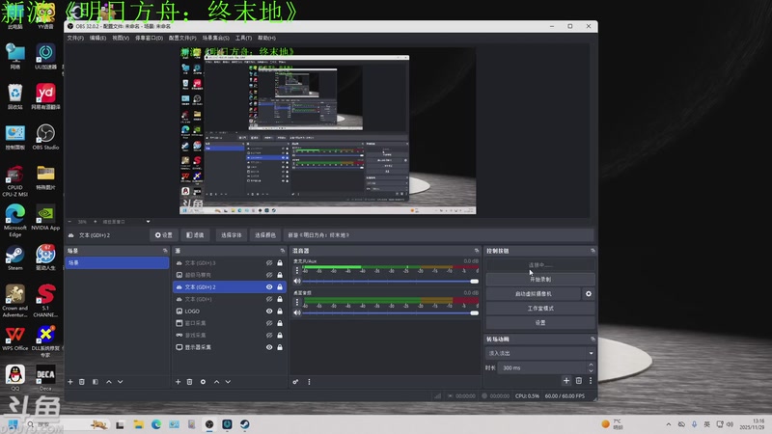
Task: Mute the Desktop Audio speaker icon
Action: click(297, 312)
